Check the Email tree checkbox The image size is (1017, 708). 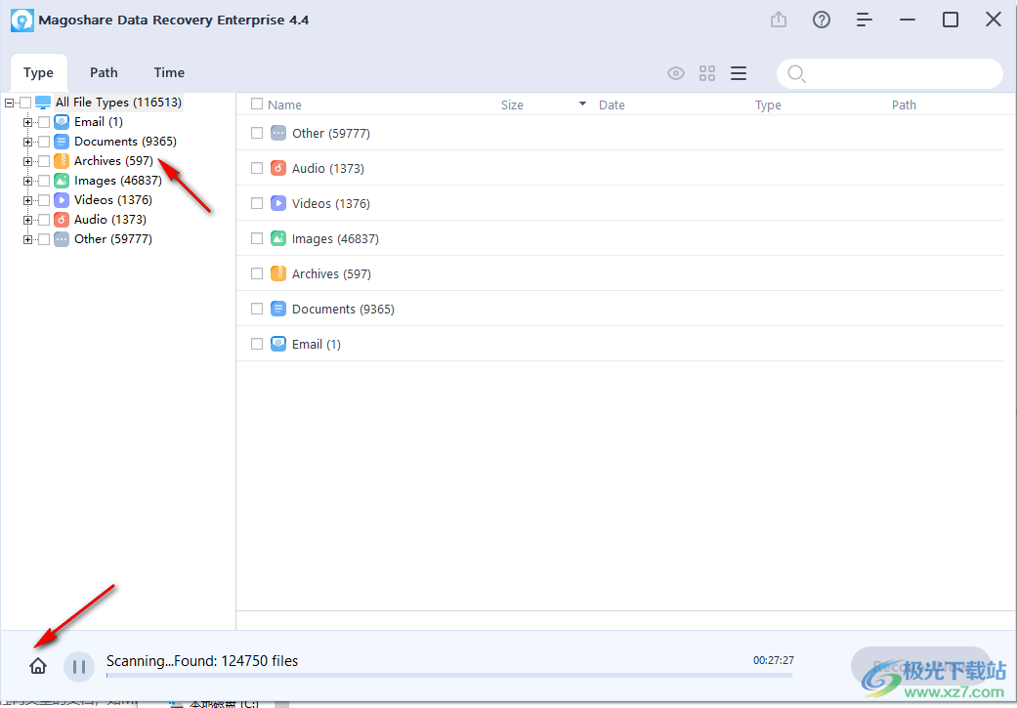coord(44,122)
